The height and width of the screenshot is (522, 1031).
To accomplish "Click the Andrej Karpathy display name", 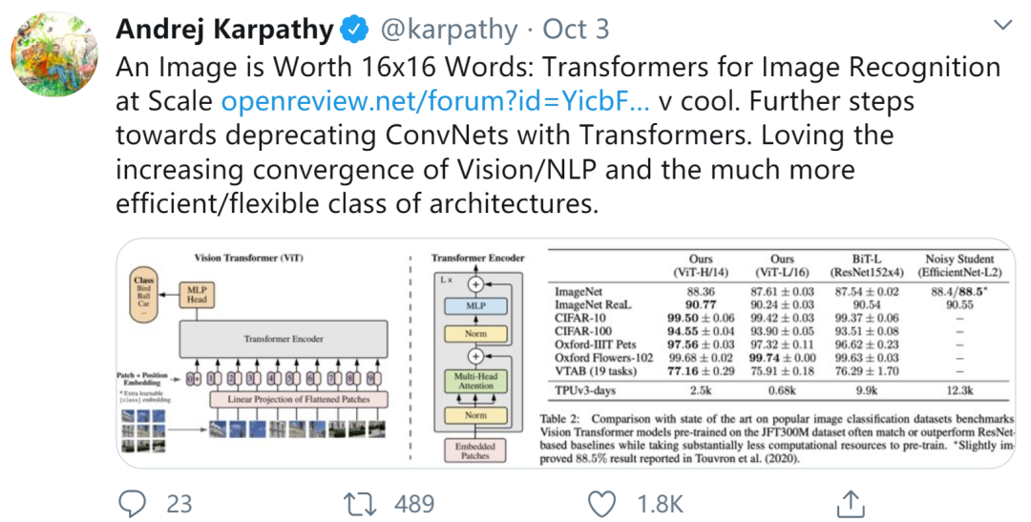I will (x=225, y=31).
